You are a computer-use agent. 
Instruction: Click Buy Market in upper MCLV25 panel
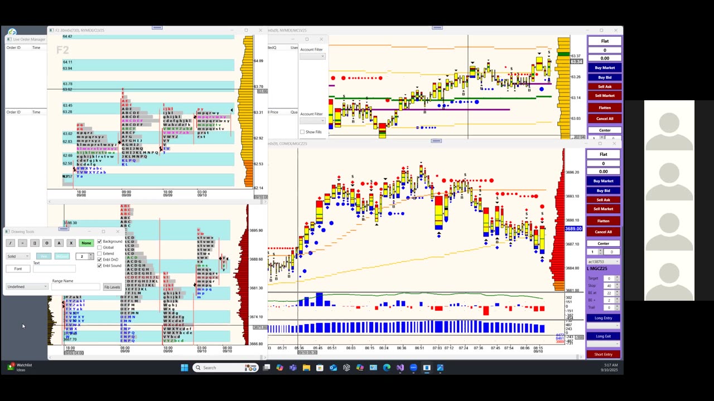pos(605,68)
